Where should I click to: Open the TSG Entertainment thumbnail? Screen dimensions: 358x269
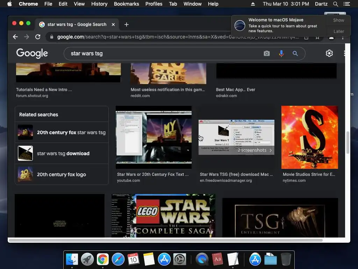280,218
